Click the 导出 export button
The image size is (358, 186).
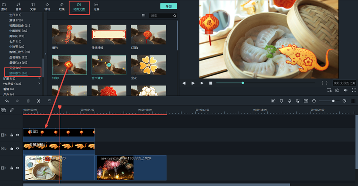(x=169, y=6)
